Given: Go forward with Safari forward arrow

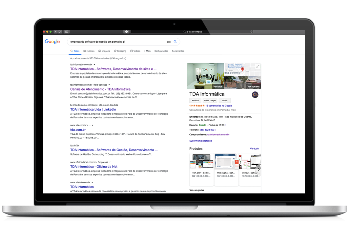Looking at the screenshot, I should [x=60, y=32].
